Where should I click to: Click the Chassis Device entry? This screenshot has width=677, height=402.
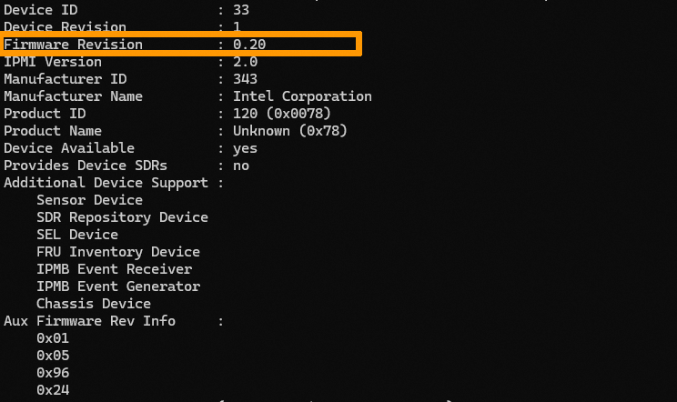click(94, 304)
